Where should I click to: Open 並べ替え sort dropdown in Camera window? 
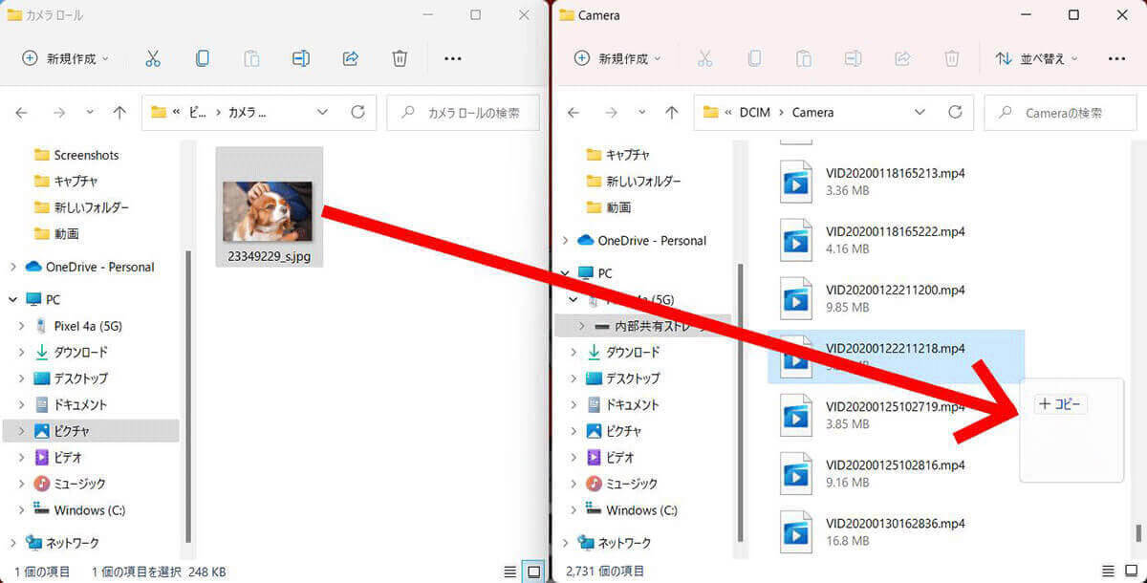[1036, 58]
